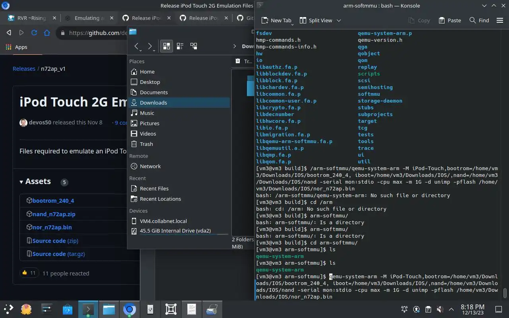
Task: Open the Split View dropdown arrow
Action: coord(339,20)
